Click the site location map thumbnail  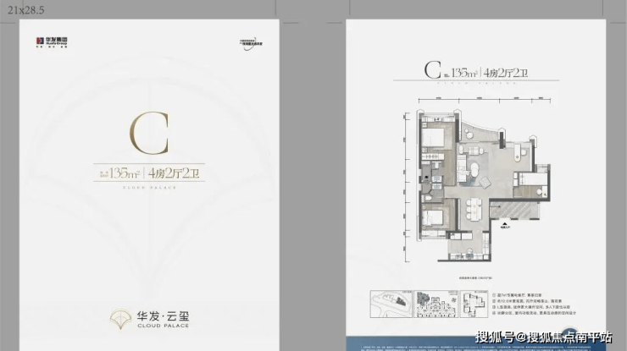pyautogui.click(x=391, y=303)
